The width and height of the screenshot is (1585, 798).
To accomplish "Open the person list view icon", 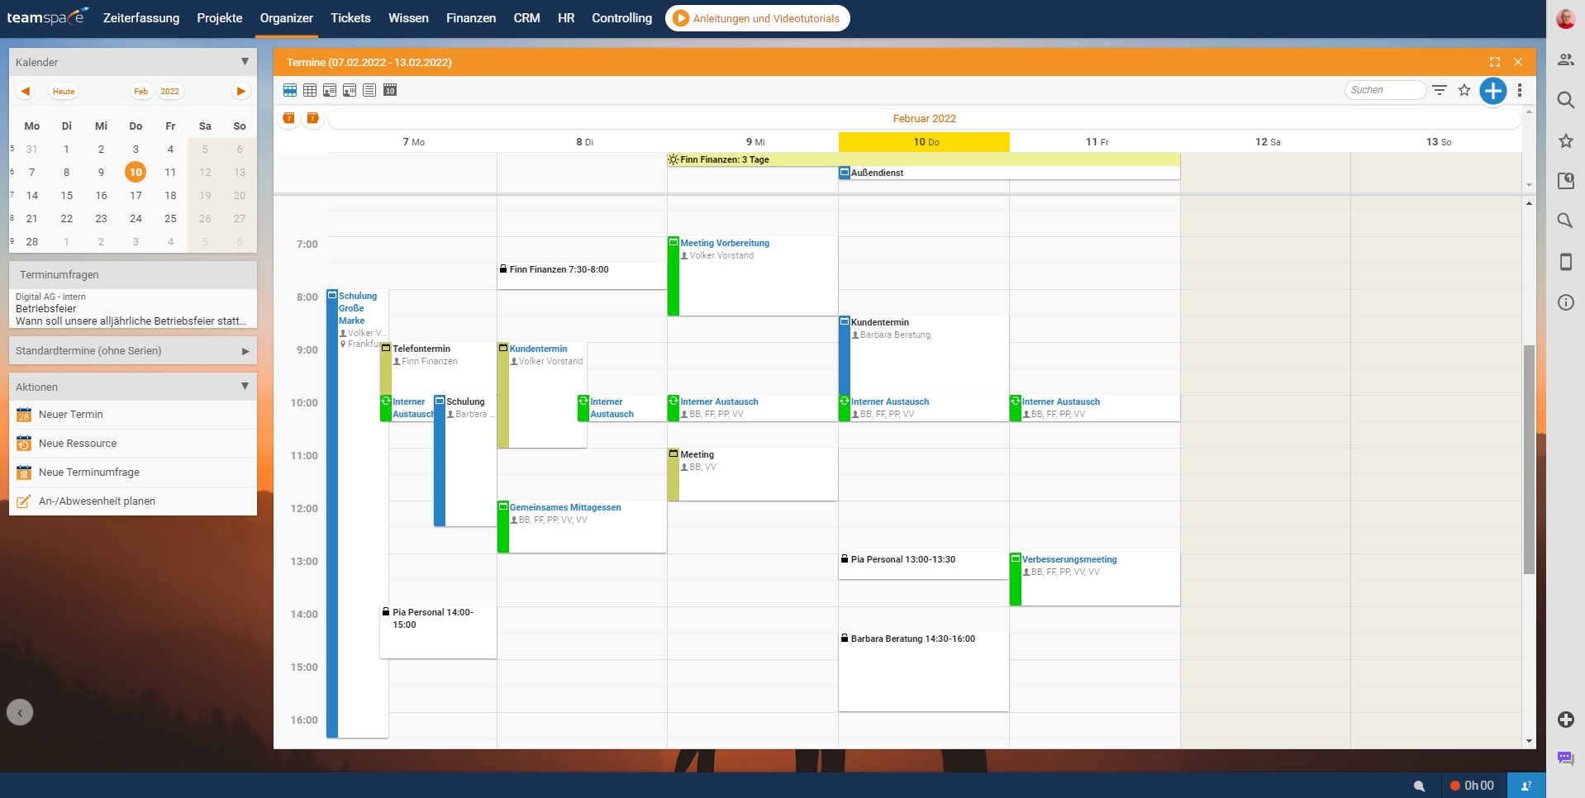I will pyautogui.click(x=330, y=90).
